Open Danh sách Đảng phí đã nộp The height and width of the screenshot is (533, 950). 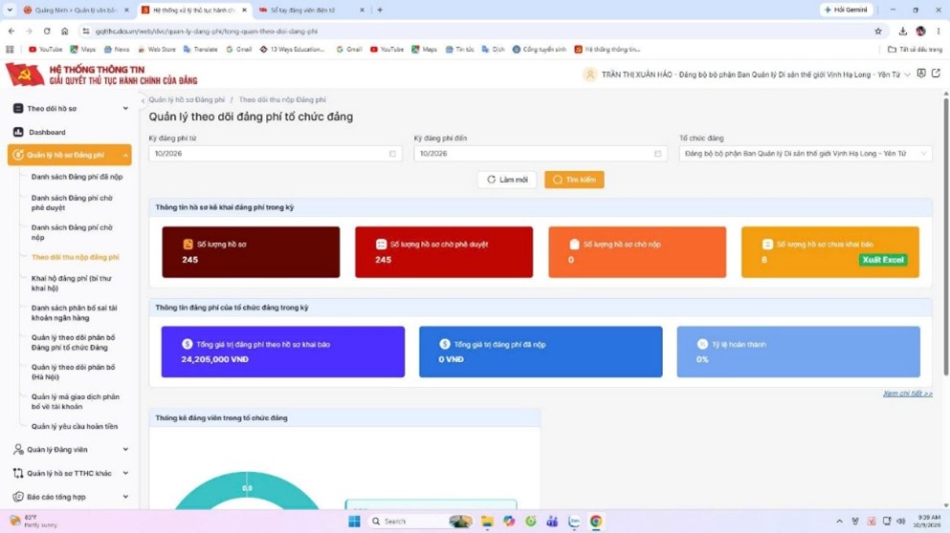tap(77, 177)
